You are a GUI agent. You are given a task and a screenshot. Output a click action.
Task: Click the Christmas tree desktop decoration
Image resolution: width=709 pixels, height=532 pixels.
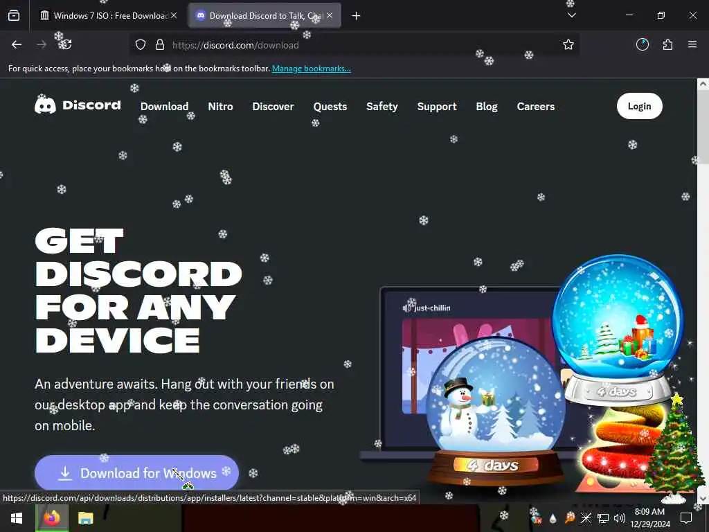[x=674, y=449]
